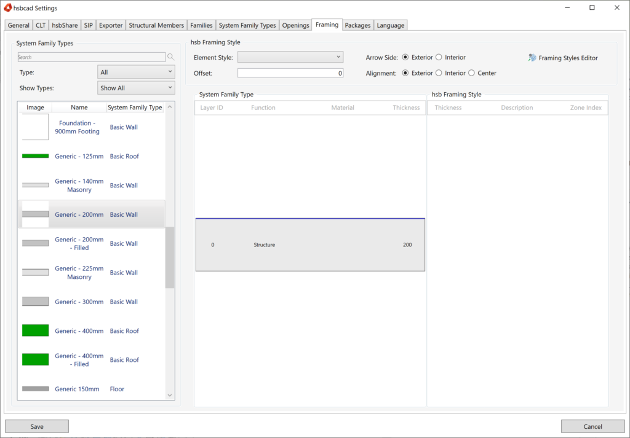
Task: Click the Zone Index column header
Action: tap(586, 108)
